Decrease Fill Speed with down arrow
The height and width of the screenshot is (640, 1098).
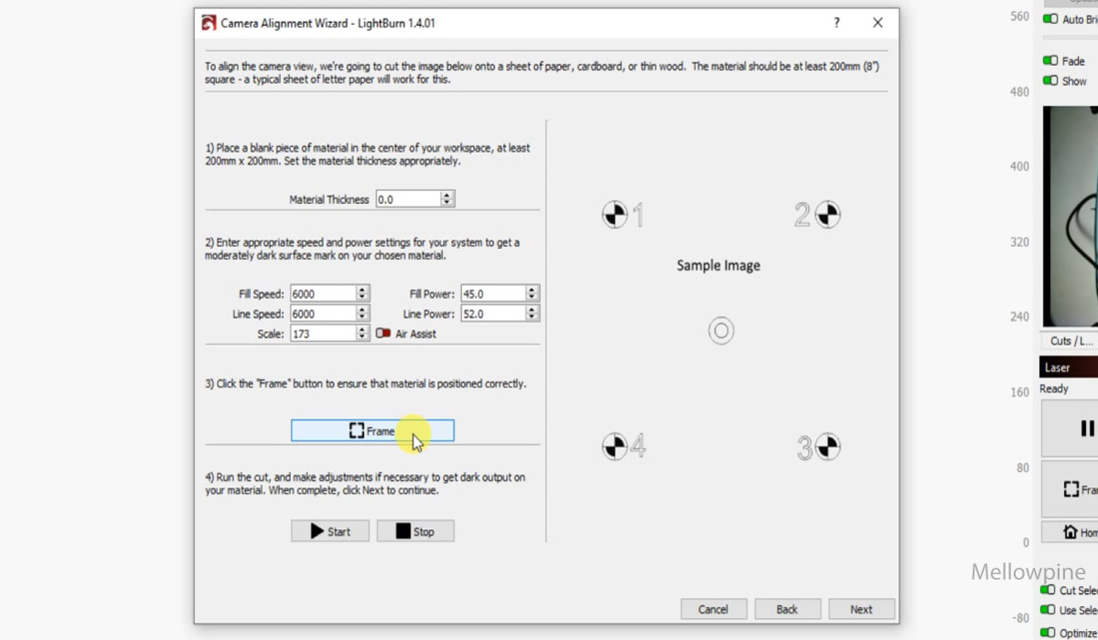click(x=362, y=298)
